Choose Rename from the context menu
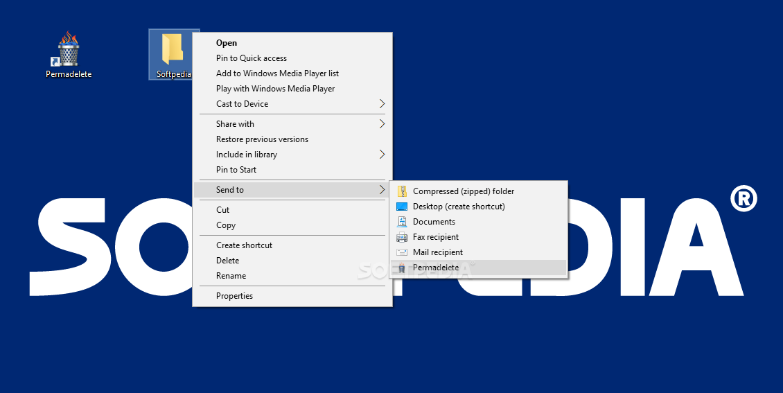783x393 pixels. click(292, 276)
